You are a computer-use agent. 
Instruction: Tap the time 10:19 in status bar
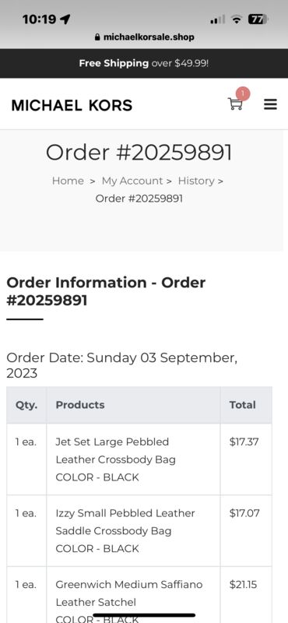(x=40, y=19)
